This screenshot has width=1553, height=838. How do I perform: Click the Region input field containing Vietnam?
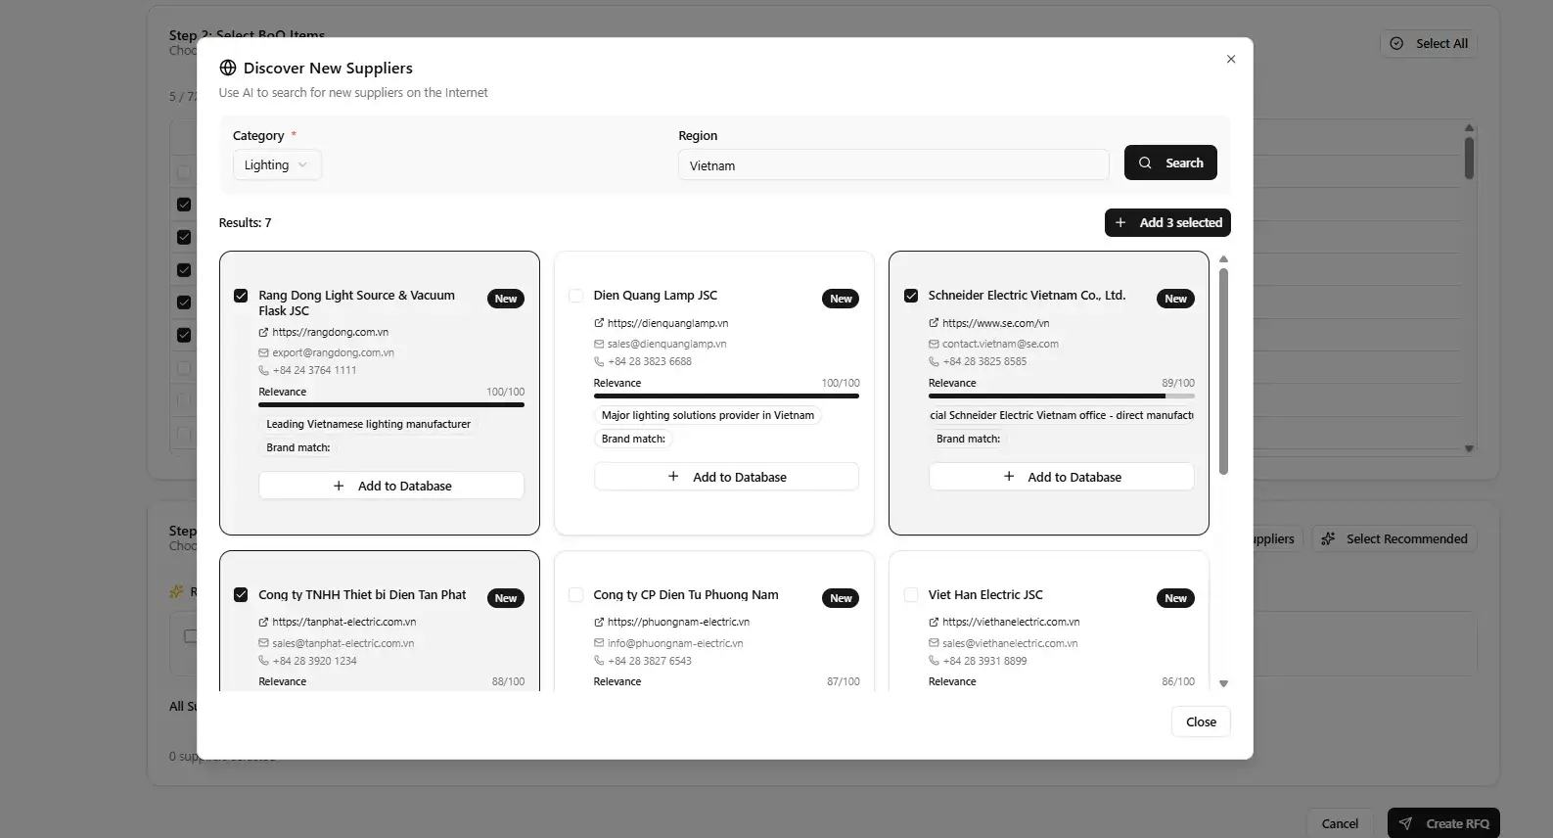click(892, 165)
